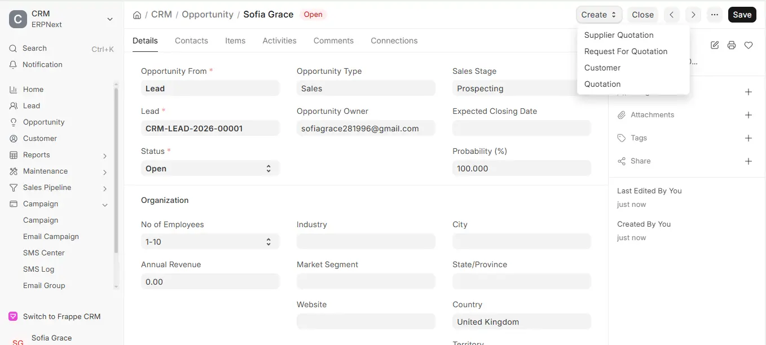766x345 pixels.
Task: Open the Status dropdown
Action: point(210,169)
